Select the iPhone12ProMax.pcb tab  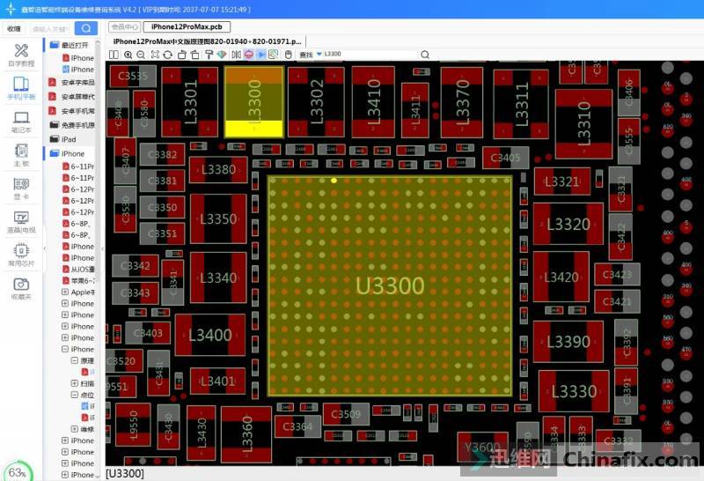coord(186,27)
